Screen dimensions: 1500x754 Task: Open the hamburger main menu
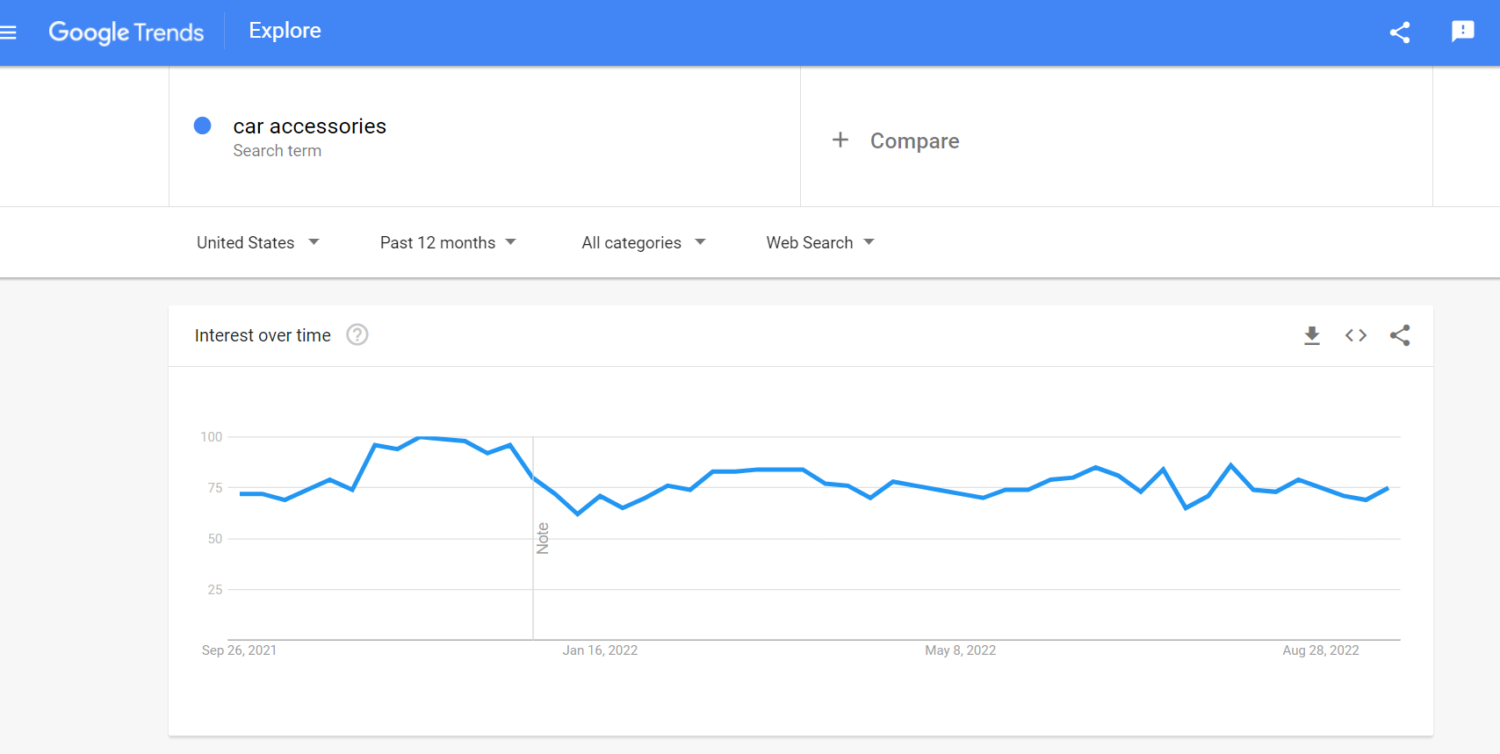click(9, 32)
